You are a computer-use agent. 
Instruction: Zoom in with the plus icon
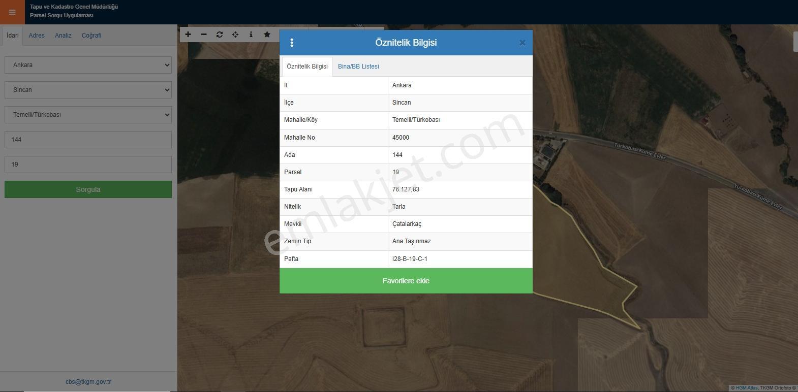point(188,35)
